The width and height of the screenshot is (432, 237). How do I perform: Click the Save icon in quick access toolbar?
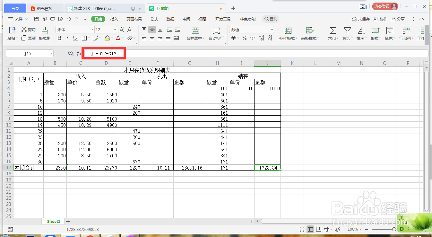(37, 19)
